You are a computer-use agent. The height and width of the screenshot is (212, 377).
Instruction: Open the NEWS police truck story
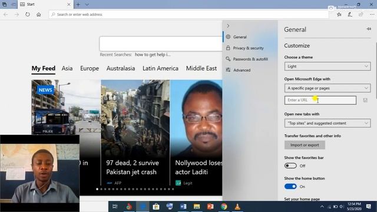pyautogui.click(x=66, y=107)
